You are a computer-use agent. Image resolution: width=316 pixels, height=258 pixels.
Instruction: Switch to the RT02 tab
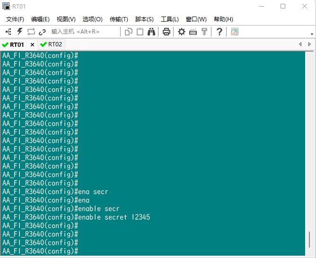tap(51, 44)
